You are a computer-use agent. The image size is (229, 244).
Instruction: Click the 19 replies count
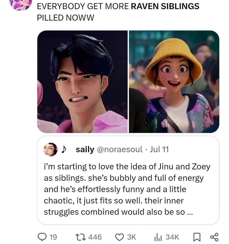tap(53, 237)
